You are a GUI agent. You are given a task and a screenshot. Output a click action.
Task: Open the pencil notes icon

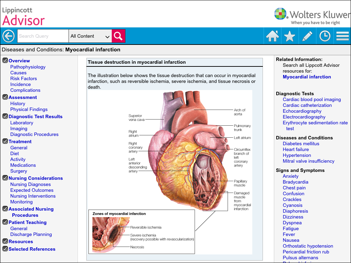[307, 36]
